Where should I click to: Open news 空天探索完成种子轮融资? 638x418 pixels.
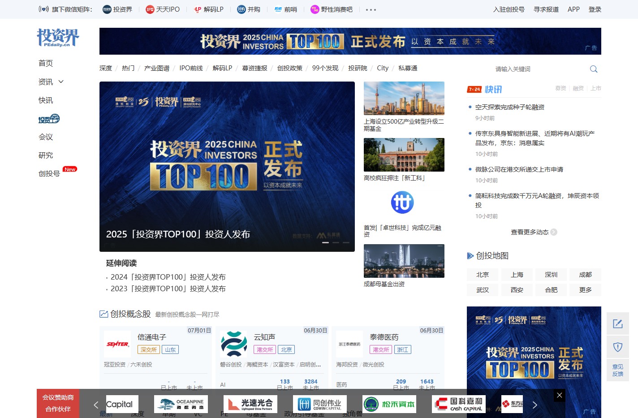point(510,107)
